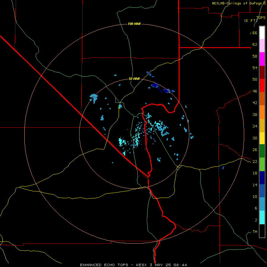
Task: Click the 'TH' threshold legend label
Action: (255, 232)
